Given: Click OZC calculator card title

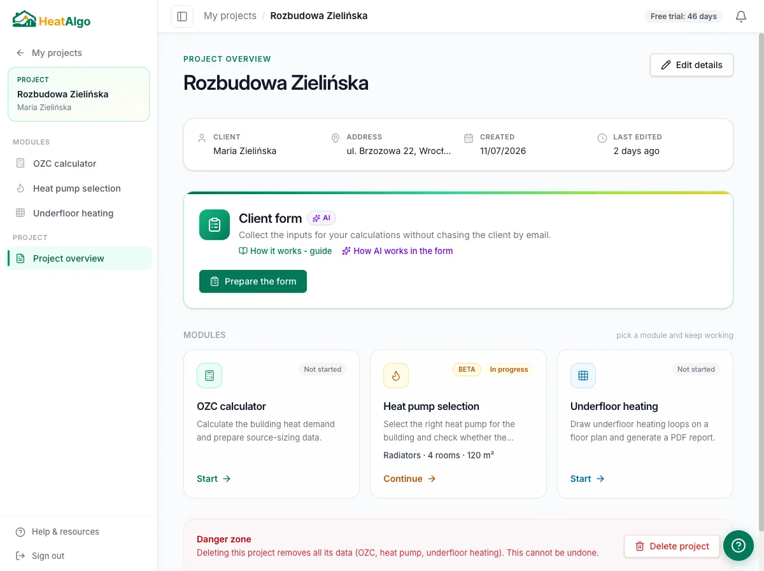Looking at the screenshot, I should pos(231,406).
